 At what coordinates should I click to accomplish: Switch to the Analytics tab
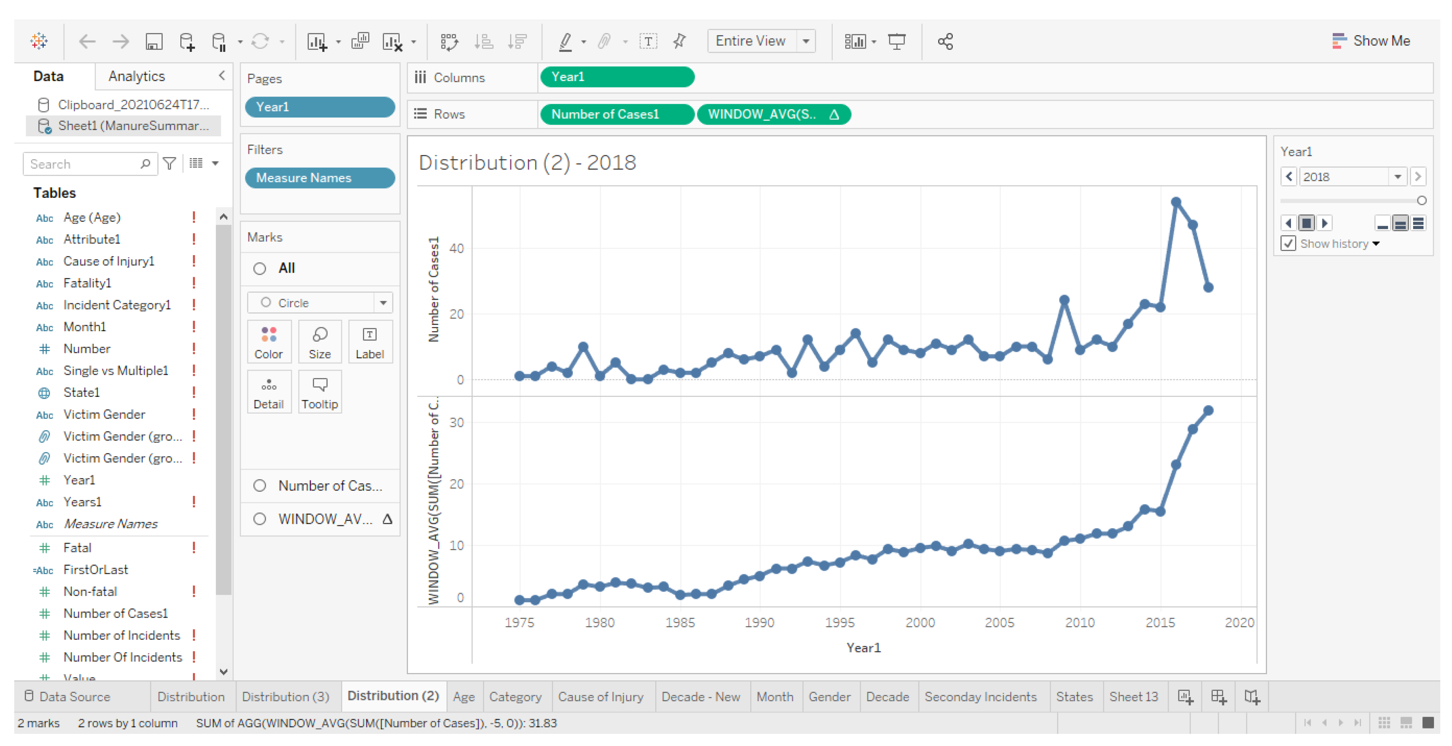point(136,76)
